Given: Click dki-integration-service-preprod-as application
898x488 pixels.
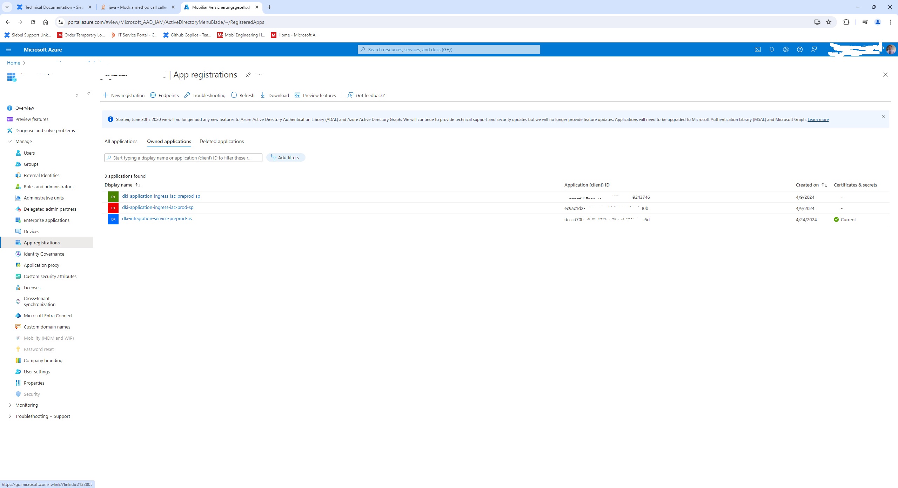Looking at the screenshot, I should 157,218.
